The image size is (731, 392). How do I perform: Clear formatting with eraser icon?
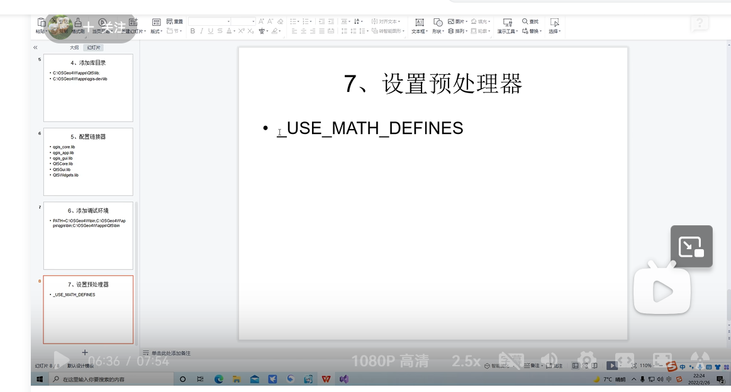(280, 21)
